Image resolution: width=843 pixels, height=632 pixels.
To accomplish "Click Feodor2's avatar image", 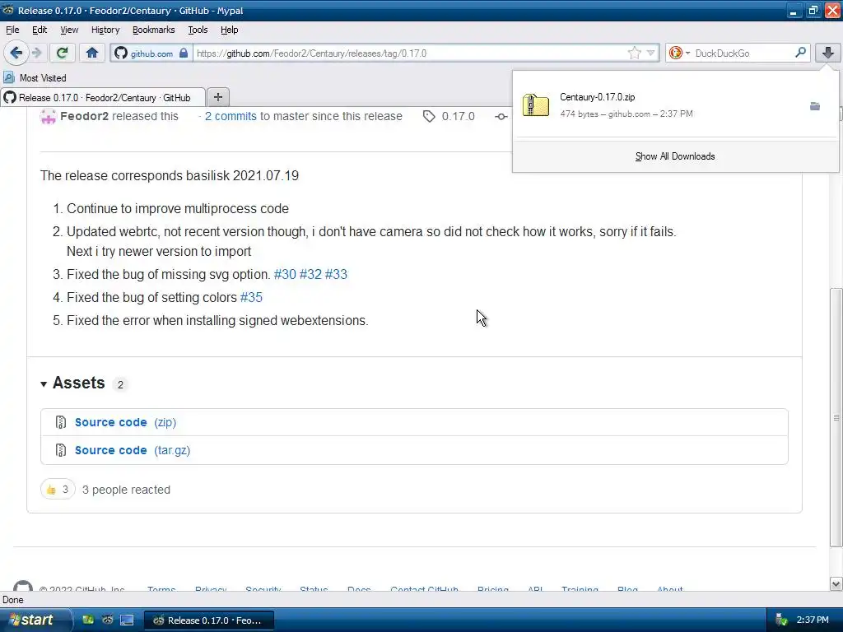I will pyautogui.click(x=48, y=116).
